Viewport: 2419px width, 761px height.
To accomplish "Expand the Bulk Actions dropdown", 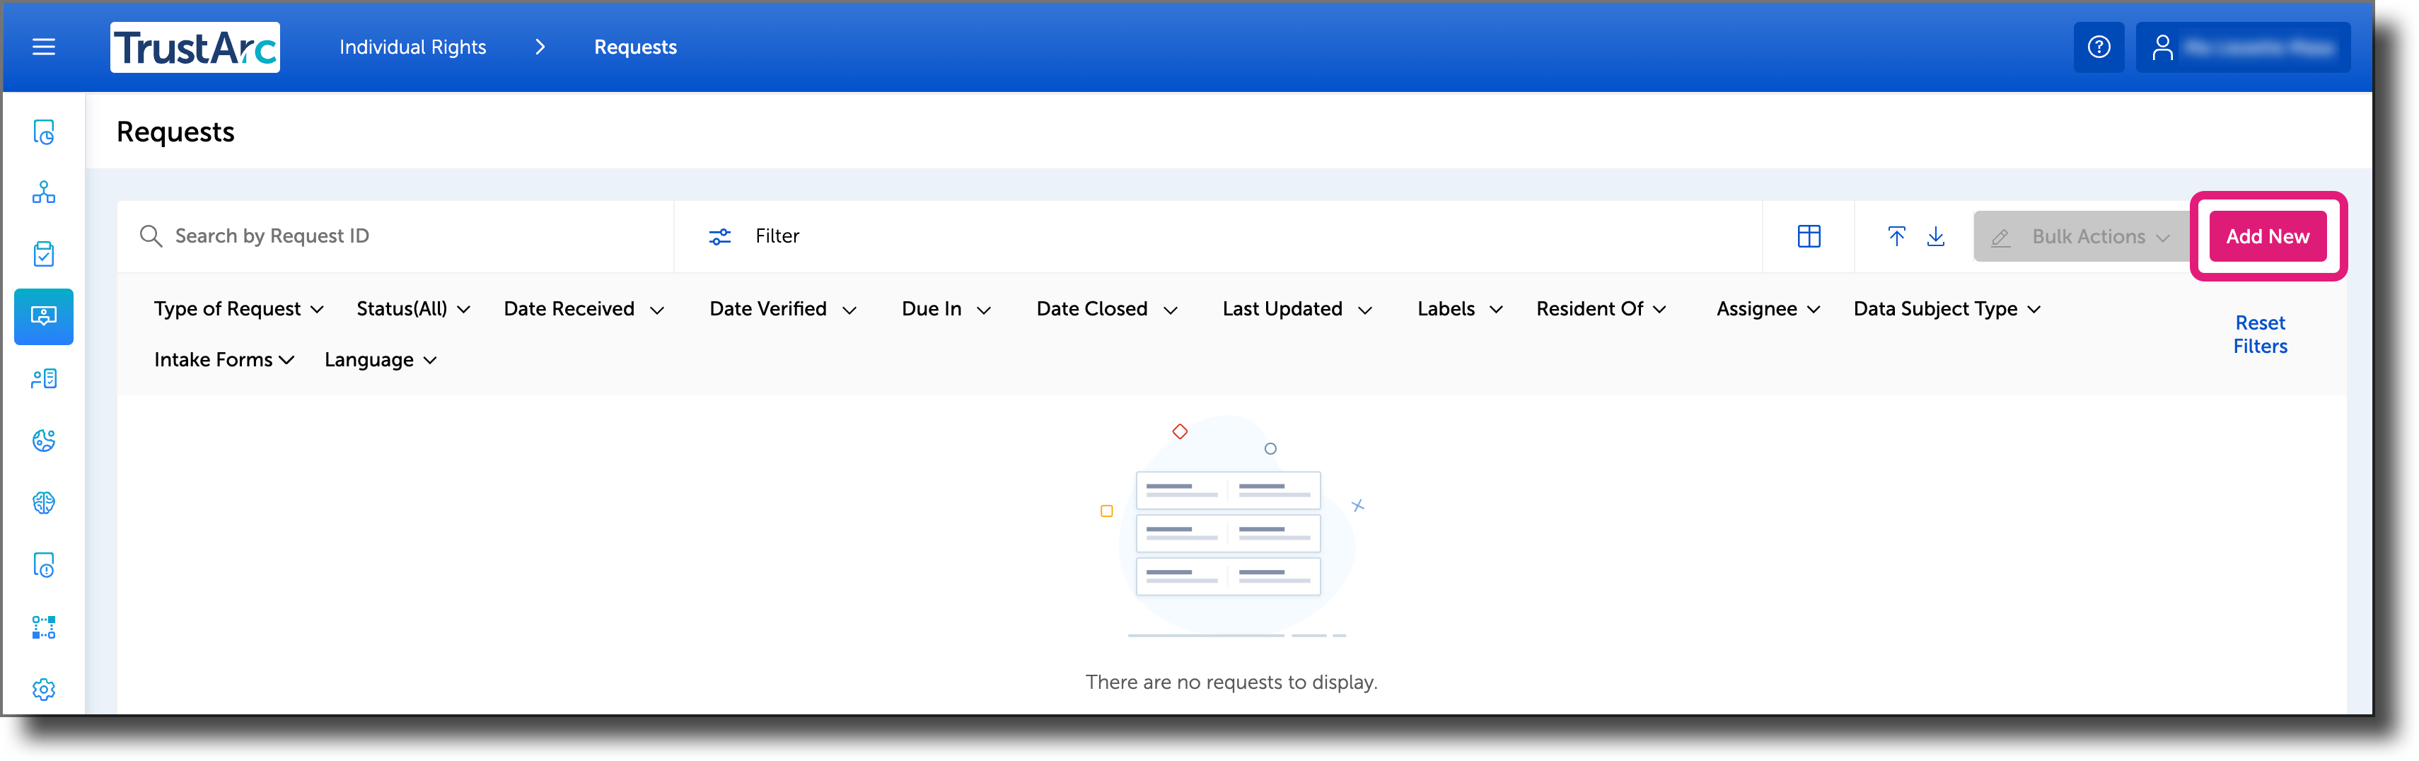I will [2089, 236].
